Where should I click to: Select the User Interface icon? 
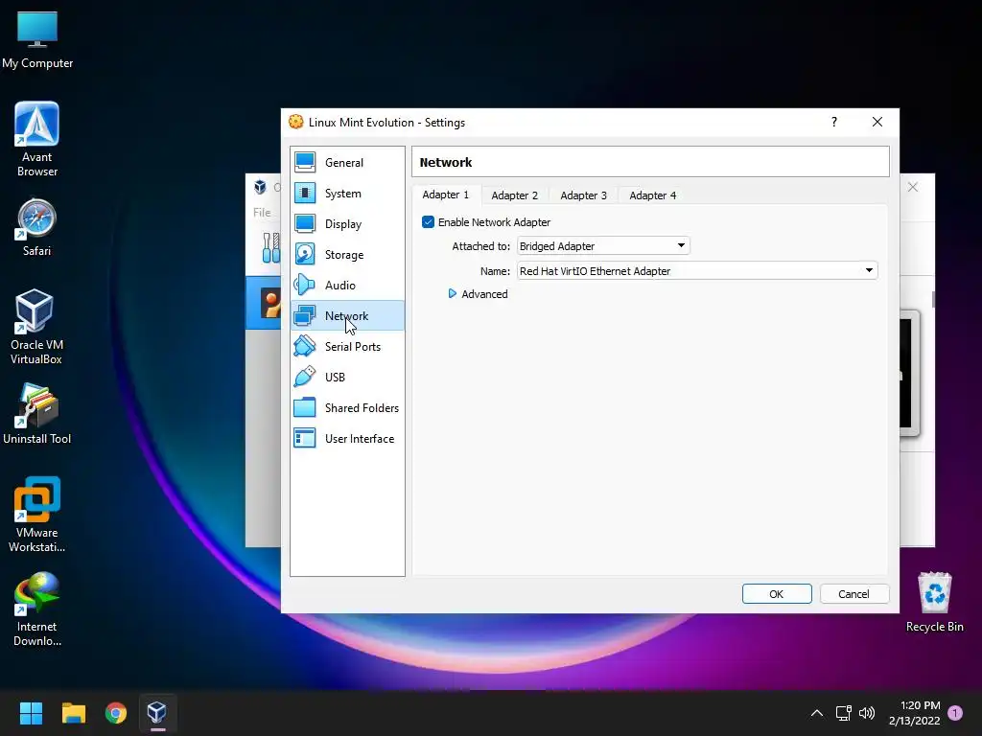tap(305, 438)
